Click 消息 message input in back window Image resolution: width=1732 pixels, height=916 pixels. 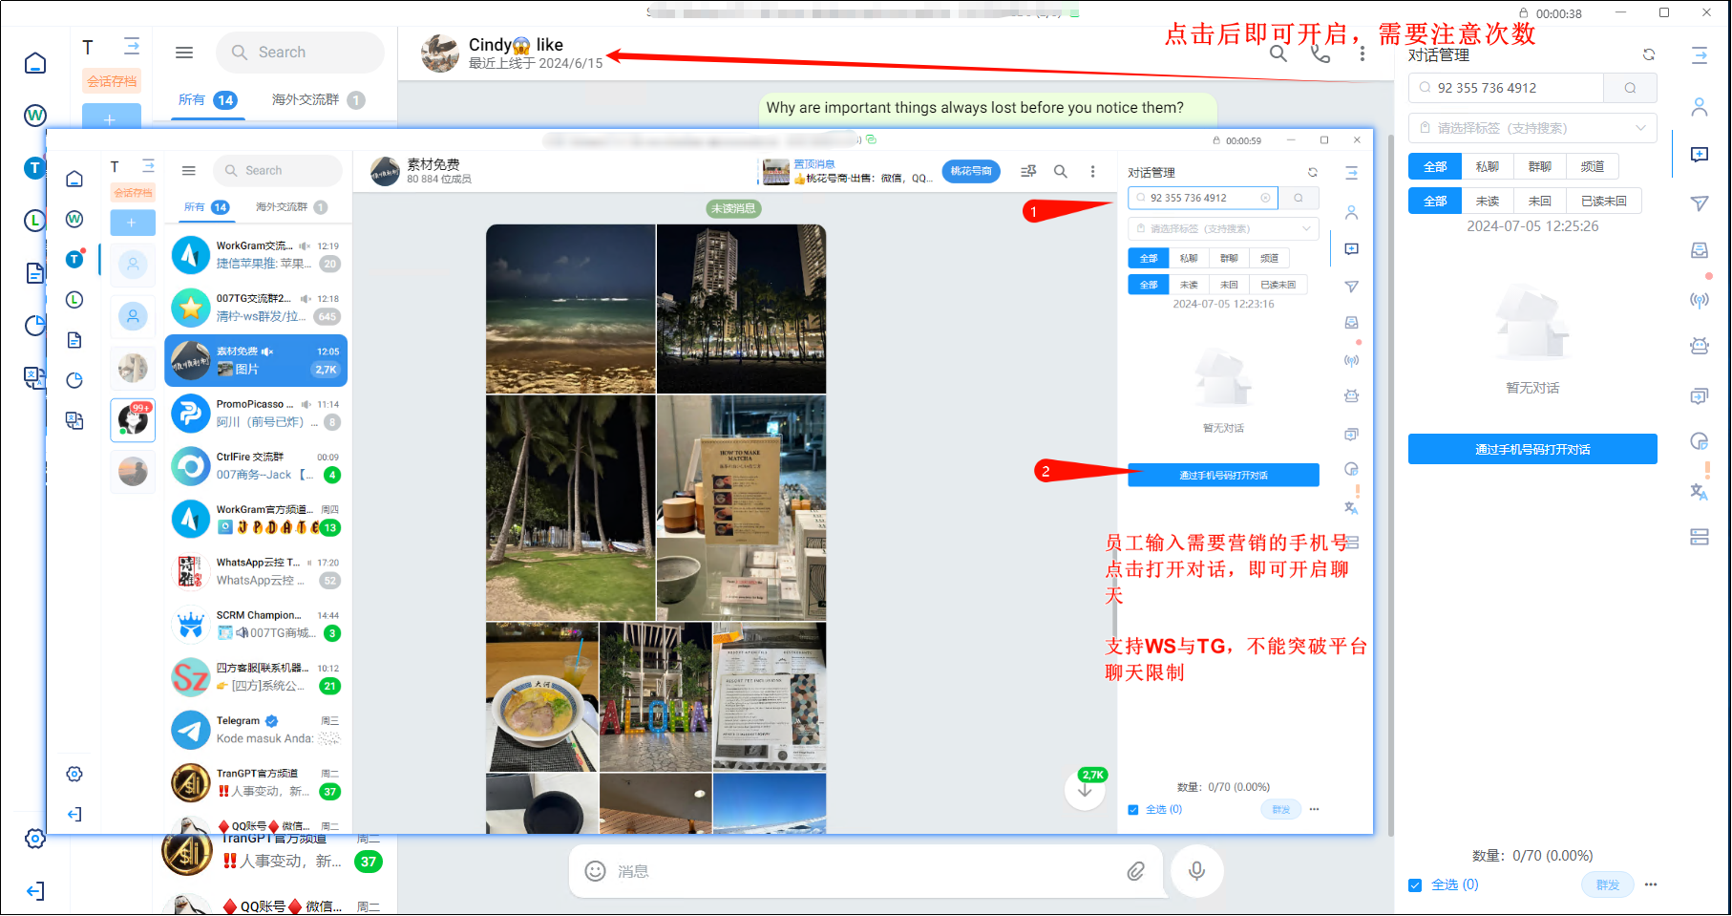click(864, 871)
